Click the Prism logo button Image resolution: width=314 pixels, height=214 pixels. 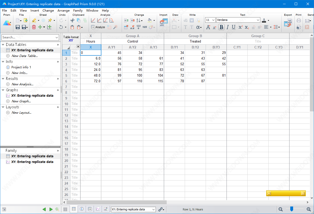coord(7,23)
